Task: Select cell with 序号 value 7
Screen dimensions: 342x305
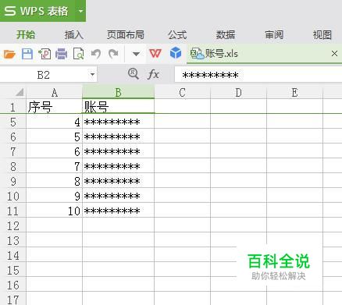Action: (x=54, y=166)
